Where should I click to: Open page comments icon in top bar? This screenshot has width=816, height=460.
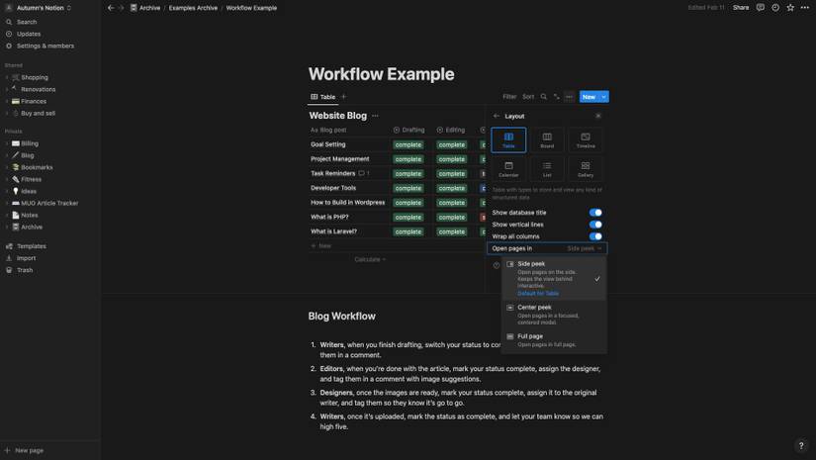(761, 8)
